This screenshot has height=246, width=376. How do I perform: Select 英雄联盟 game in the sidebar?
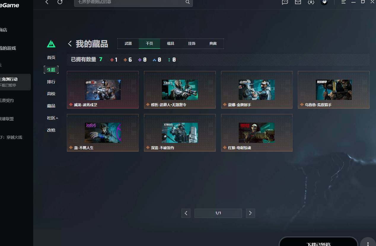click(x=7, y=119)
